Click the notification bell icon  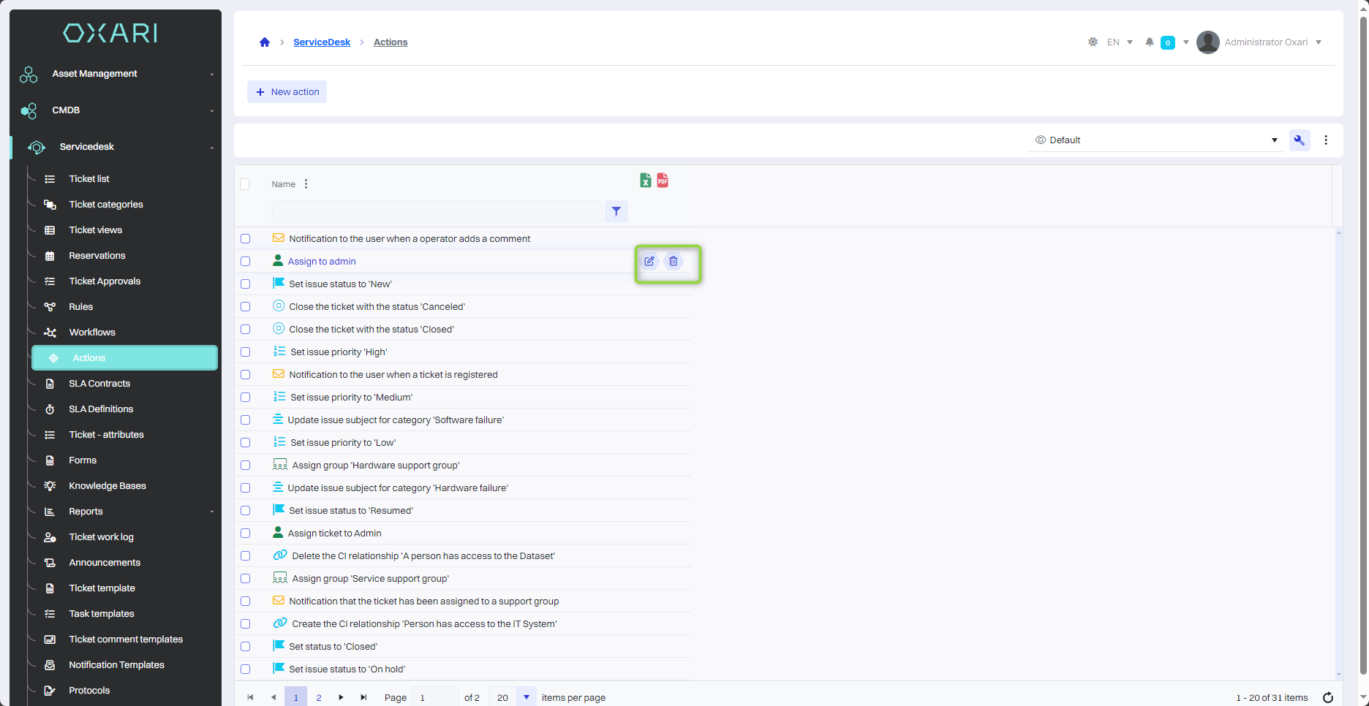(x=1149, y=42)
